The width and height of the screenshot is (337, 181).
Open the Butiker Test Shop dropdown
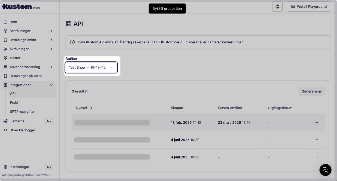(91, 67)
